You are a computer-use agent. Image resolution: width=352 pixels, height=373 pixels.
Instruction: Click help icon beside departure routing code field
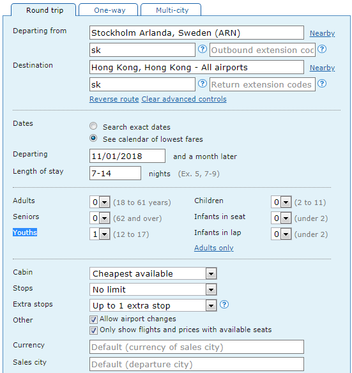203,49
